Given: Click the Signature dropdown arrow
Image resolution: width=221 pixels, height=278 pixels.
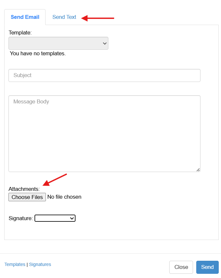Looking at the screenshot, I should click(x=72, y=218).
